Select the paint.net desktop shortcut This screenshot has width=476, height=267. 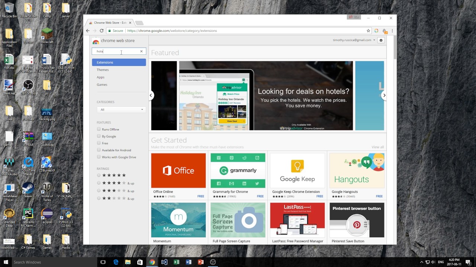point(9,88)
